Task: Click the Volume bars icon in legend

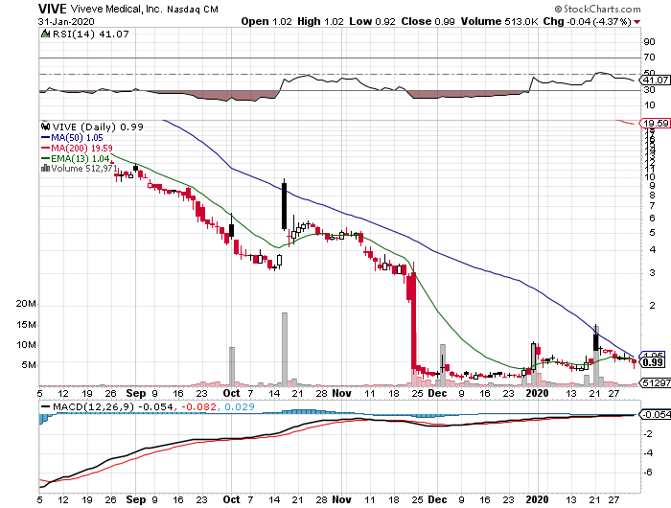Action: (x=44, y=169)
